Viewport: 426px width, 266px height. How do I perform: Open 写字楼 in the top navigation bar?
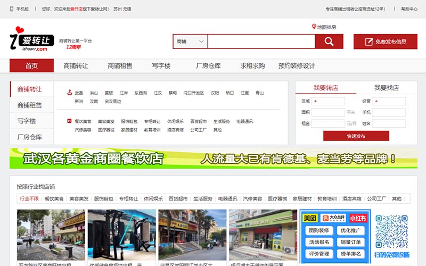[161, 65]
